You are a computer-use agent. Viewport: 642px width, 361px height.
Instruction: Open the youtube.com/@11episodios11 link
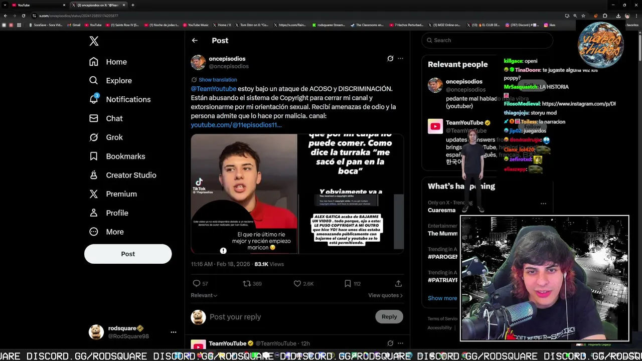pos(236,125)
